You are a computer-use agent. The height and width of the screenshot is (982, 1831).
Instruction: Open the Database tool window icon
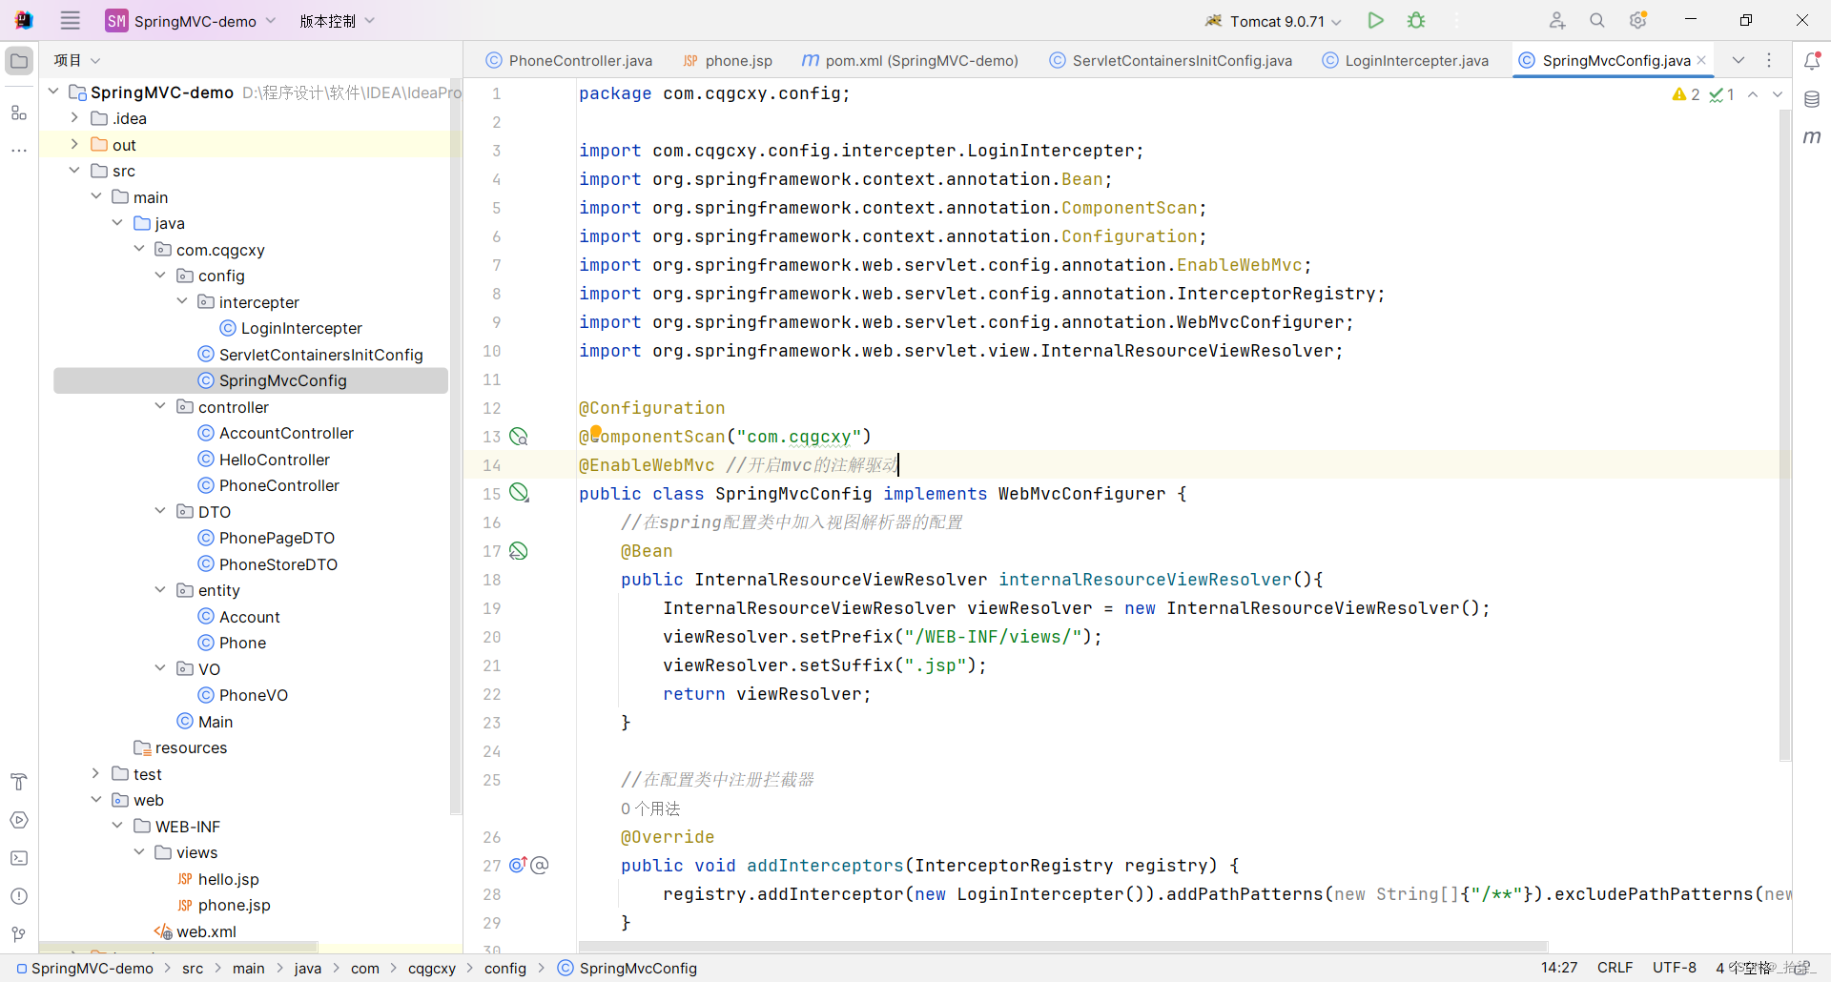coord(1813,98)
